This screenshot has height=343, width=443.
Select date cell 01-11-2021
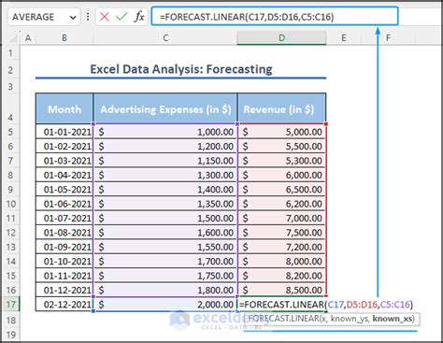tap(64, 275)
